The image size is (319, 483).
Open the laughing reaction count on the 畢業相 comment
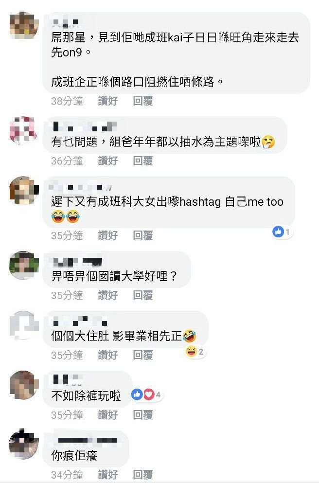pos(195,351)
